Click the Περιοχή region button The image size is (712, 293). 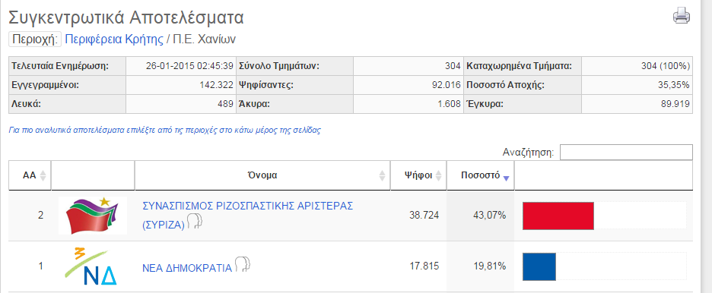34,39
